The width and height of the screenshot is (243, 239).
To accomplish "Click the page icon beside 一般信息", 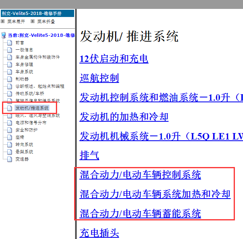I will click(10, 50).
